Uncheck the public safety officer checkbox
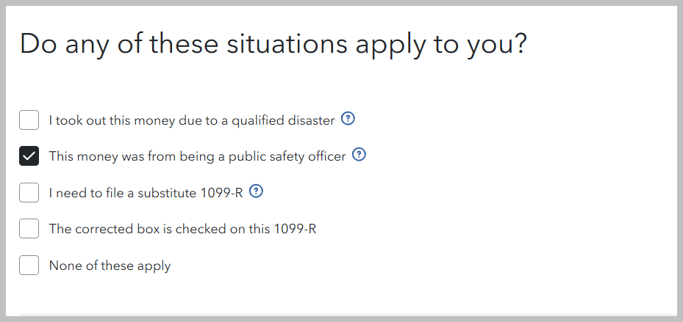 click(29, 156)
